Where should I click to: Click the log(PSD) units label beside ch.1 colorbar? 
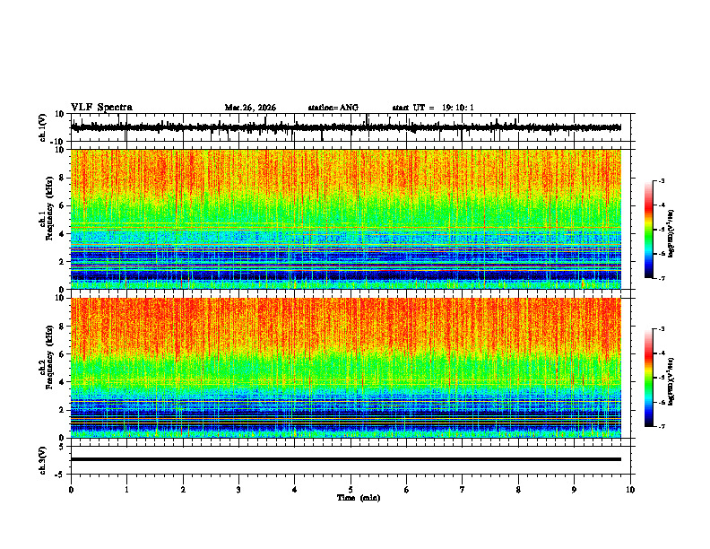pos(672,234)
